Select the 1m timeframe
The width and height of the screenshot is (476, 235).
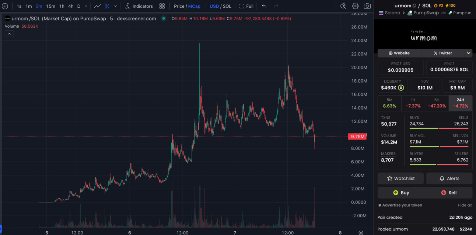[29, 6]
